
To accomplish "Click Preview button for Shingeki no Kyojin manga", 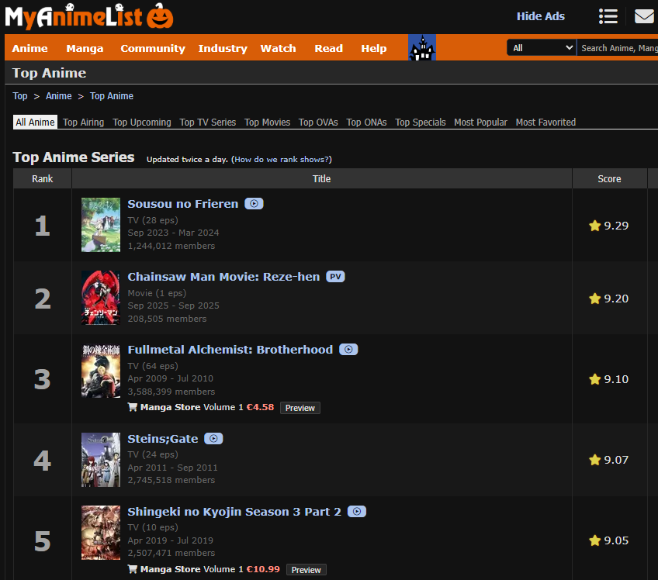I will point(306,570).
